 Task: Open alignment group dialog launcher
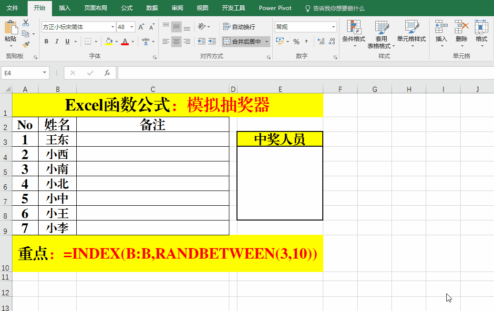268,57
